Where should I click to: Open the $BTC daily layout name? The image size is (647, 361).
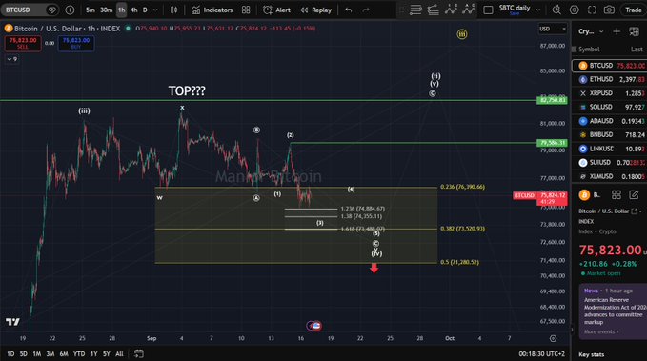coord(515,10)
